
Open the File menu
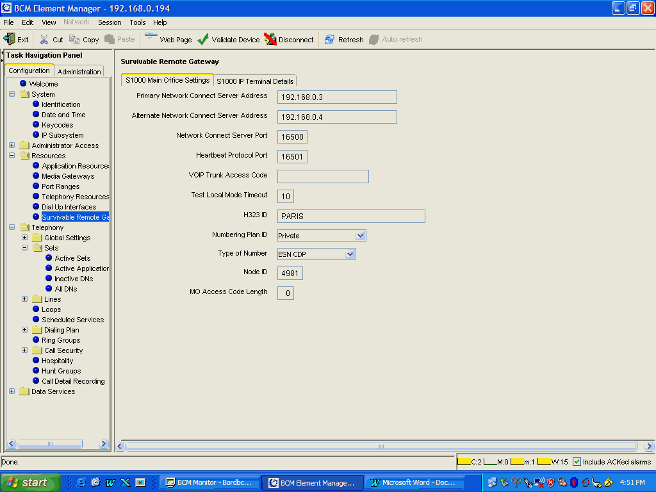(8, 22)
